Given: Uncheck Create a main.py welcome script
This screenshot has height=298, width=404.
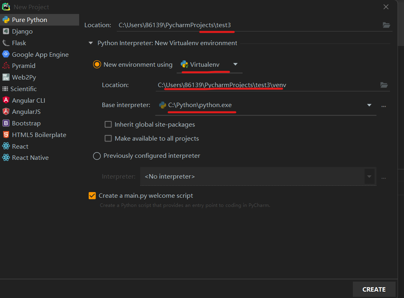Looking at the screenshot, I should (92, 196).
